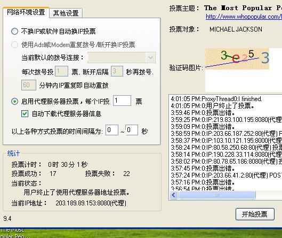Select the 4:01:05 PM ProxyThread0 finished log line
The height and width of the screenshot is (238, 282).
pyautogui.click(x=216, y=99)
